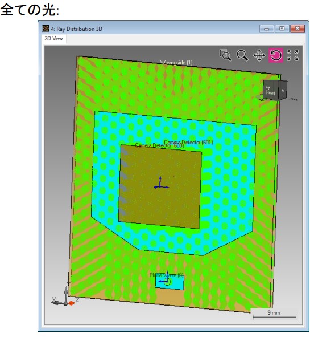Maximize the Ray Distribution 3D window

tap(282, 29)
